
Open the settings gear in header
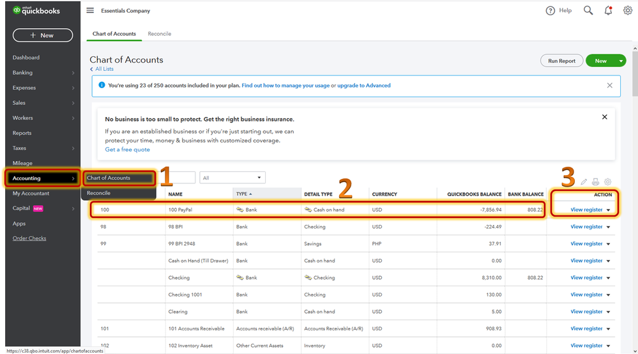(627, 11)
